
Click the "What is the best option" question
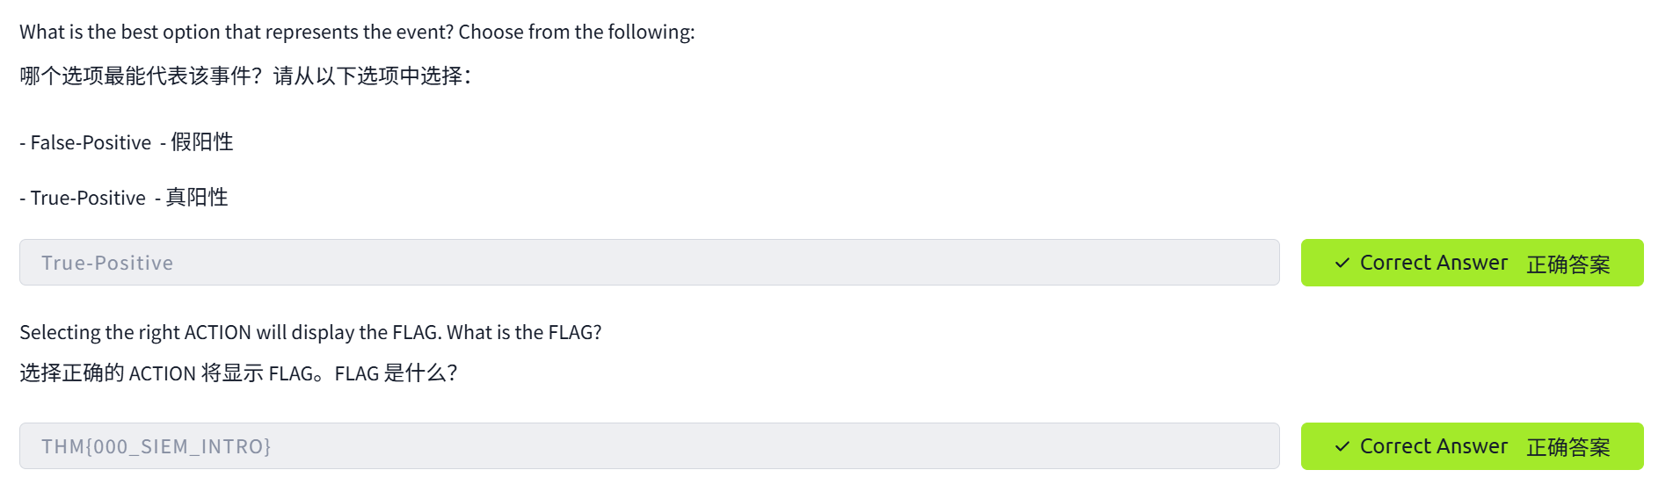(237, 33)
